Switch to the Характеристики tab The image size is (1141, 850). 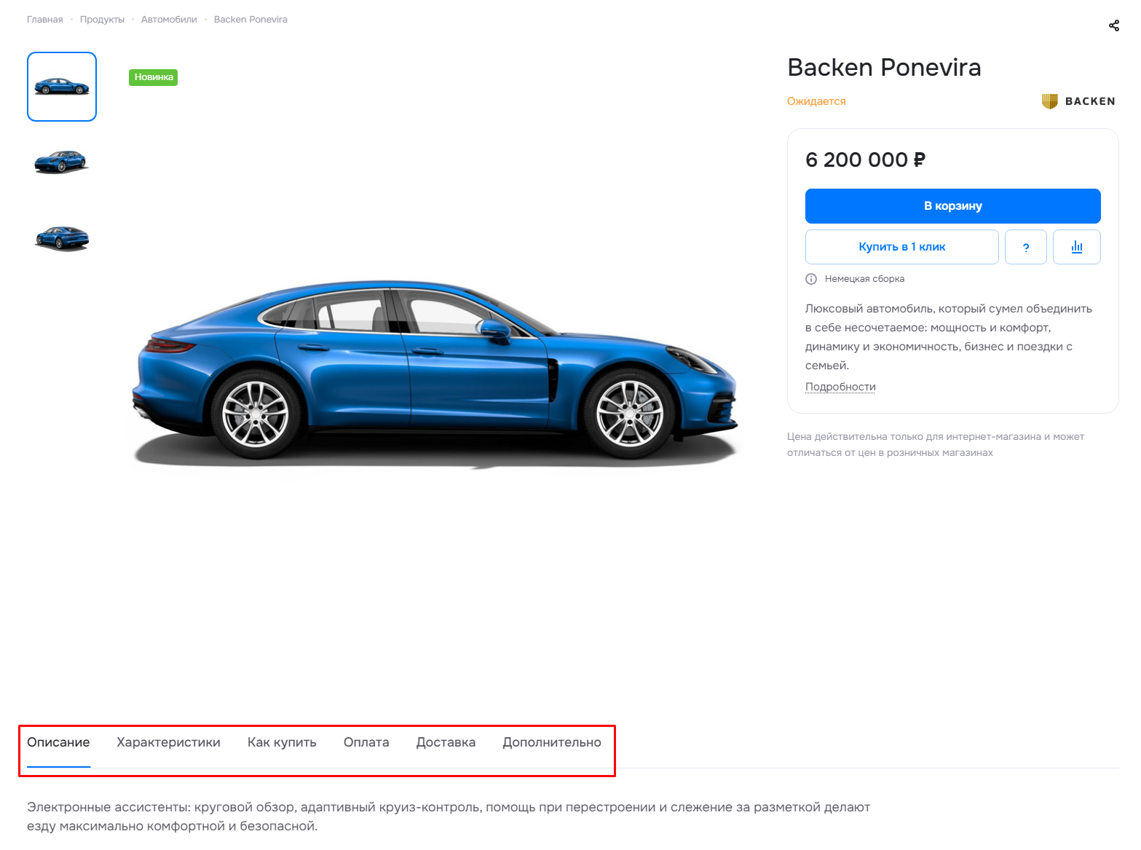(x=168, y=742)
